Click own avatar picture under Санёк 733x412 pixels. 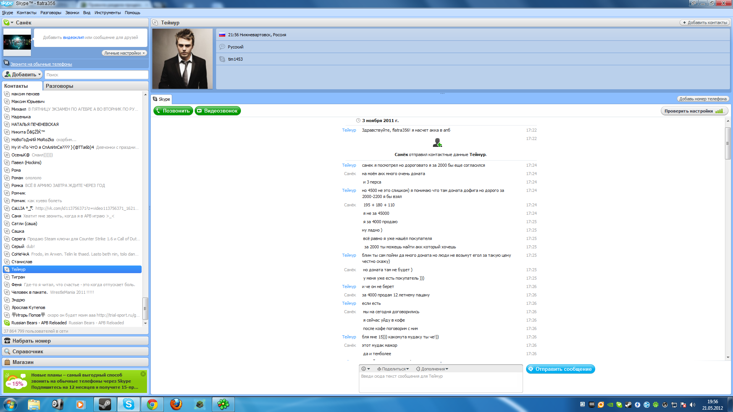(17, 42)
